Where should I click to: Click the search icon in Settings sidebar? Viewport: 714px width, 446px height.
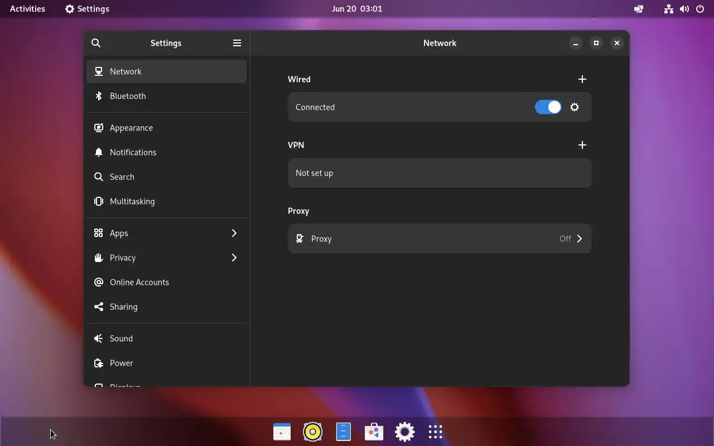tap(96, 43)
